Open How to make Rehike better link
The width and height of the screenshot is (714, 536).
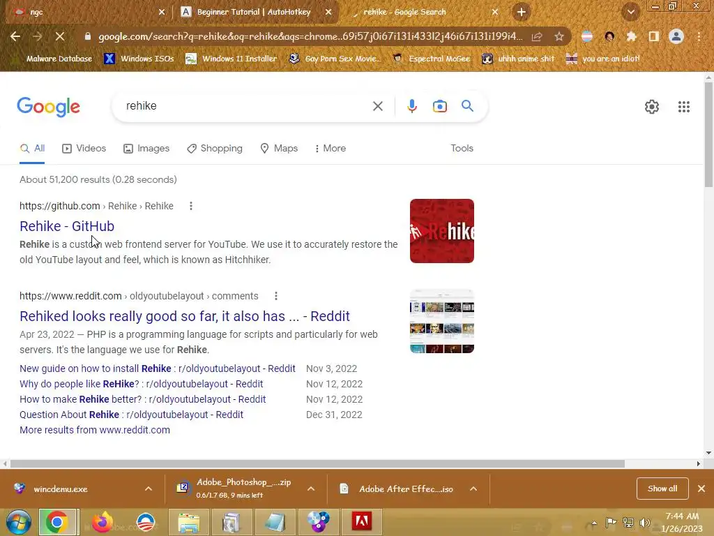click(x=142, y=399)
